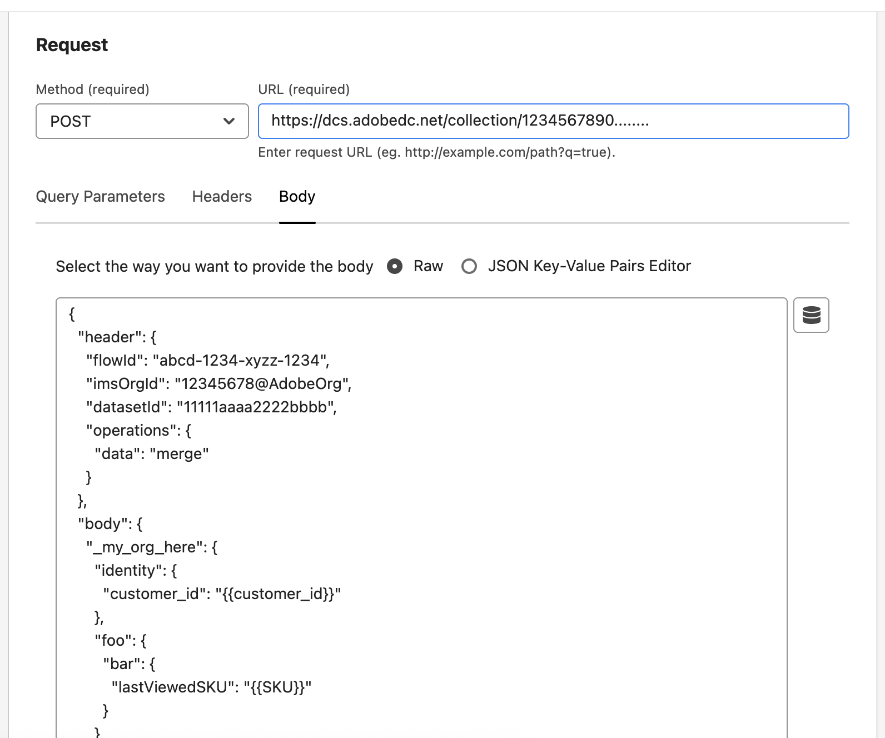Click the "bar": { line
885x738 pixels.
pos(129,664)
